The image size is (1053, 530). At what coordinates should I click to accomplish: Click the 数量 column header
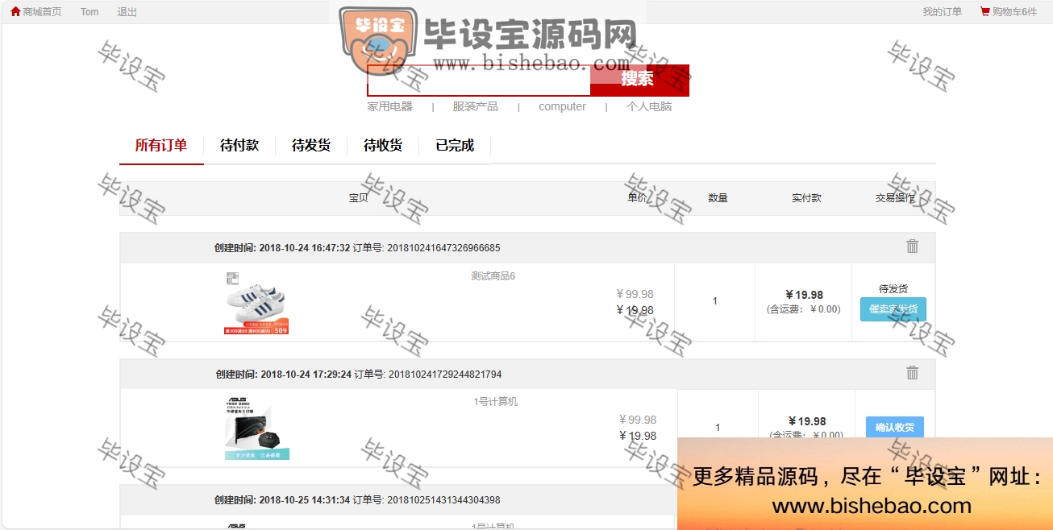tap(718, 198)
